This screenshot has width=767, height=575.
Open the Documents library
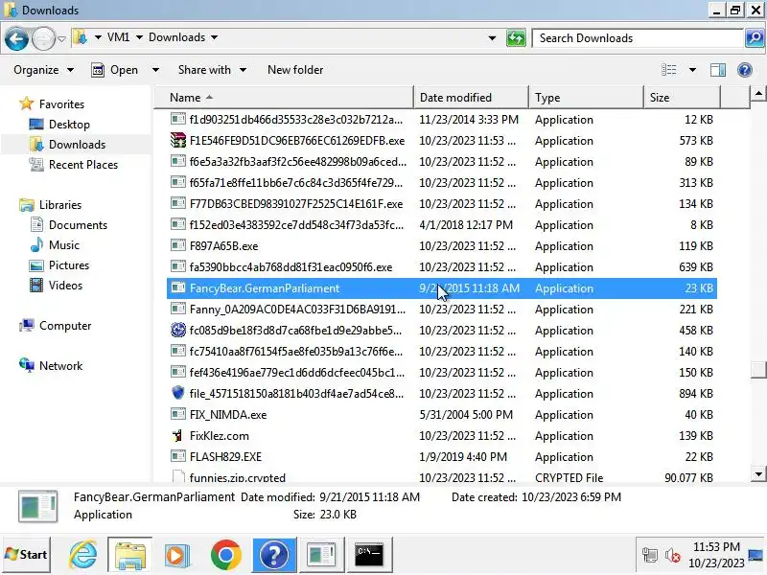tap(78, 225)
